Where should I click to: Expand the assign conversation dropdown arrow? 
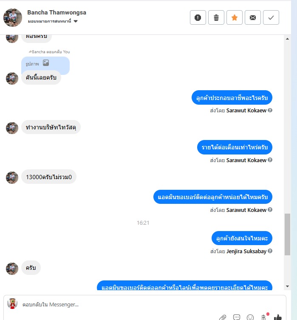(x=76, y=21)
